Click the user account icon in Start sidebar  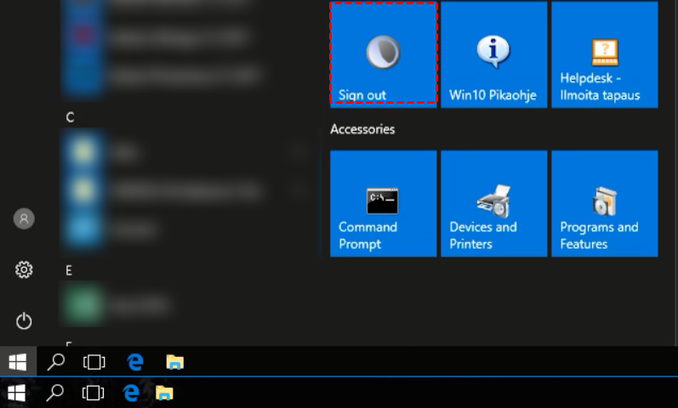[24, 219]
